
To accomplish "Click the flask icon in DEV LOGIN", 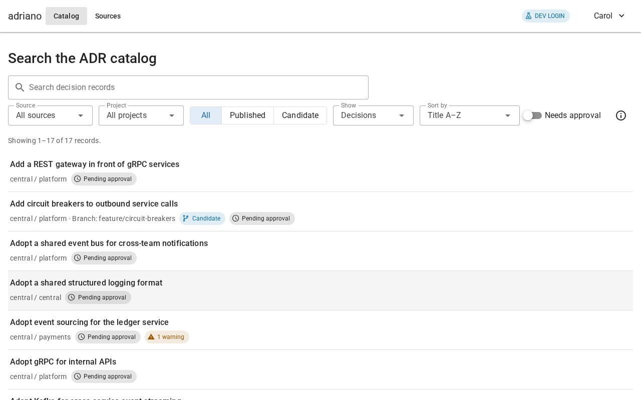I will [528, 16].
